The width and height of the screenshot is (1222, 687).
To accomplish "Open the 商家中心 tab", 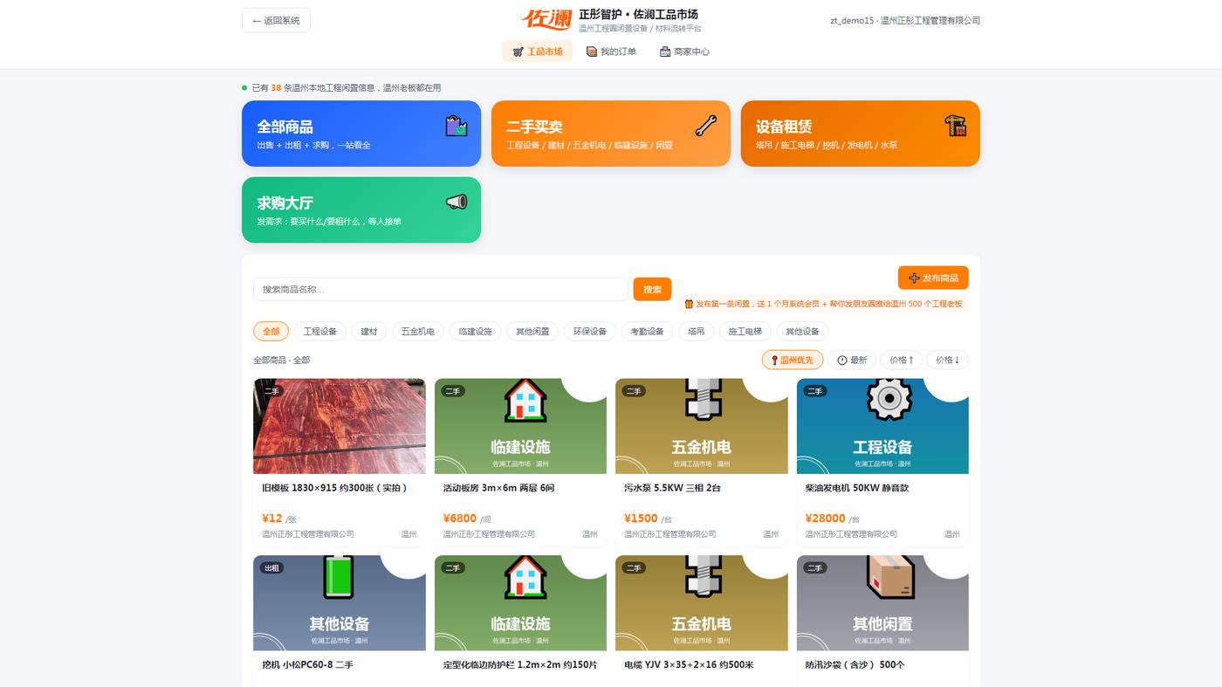I will pyautogui.click(x=685, y=52).
